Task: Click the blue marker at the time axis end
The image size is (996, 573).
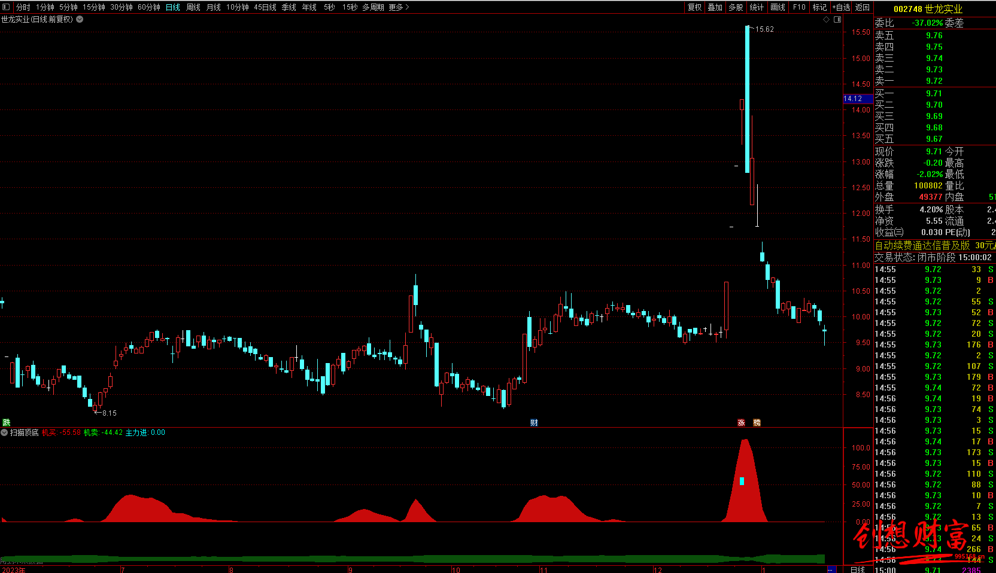Action: point(831,569)
